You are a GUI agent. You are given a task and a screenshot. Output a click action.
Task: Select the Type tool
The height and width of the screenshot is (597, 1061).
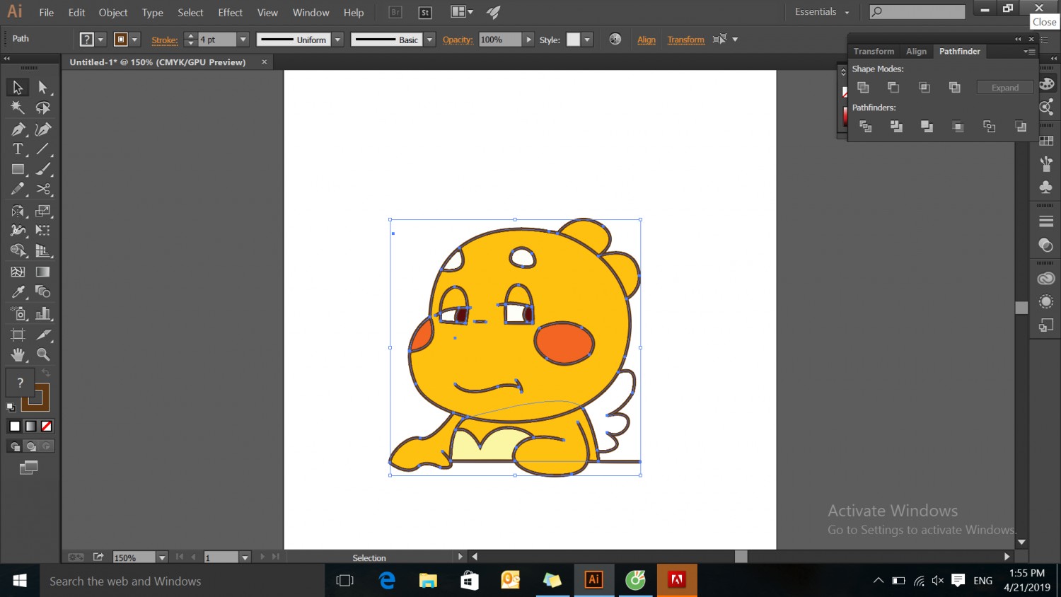click(x=18, y=149)
